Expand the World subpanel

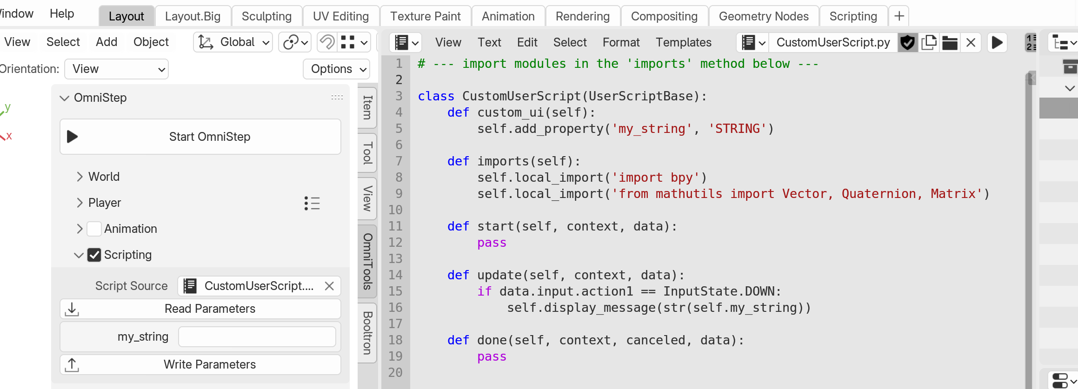point(80,177)
